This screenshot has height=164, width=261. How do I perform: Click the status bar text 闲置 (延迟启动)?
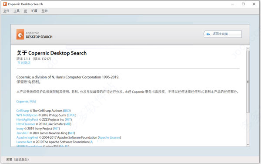tap(17, 160)
